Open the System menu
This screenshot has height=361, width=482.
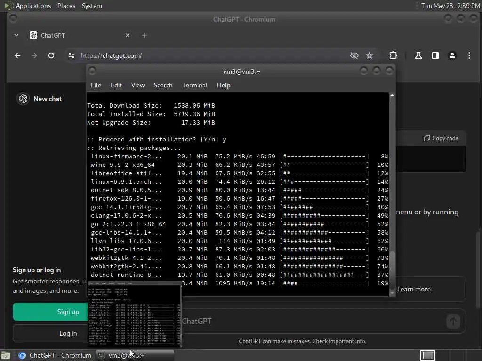[92, 6]
